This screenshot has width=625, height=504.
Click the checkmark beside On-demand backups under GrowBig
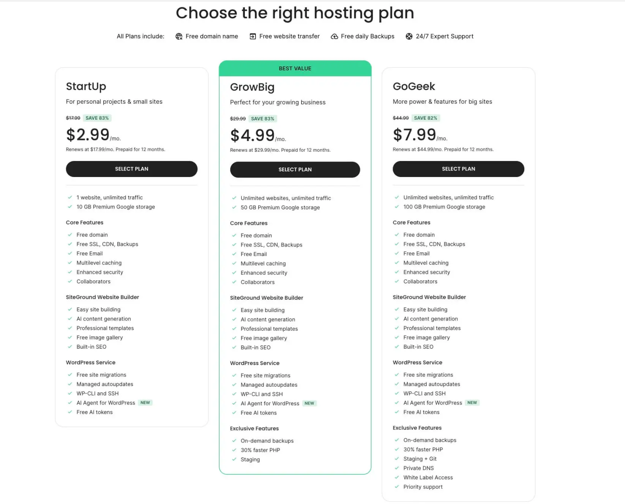(234, 441)
